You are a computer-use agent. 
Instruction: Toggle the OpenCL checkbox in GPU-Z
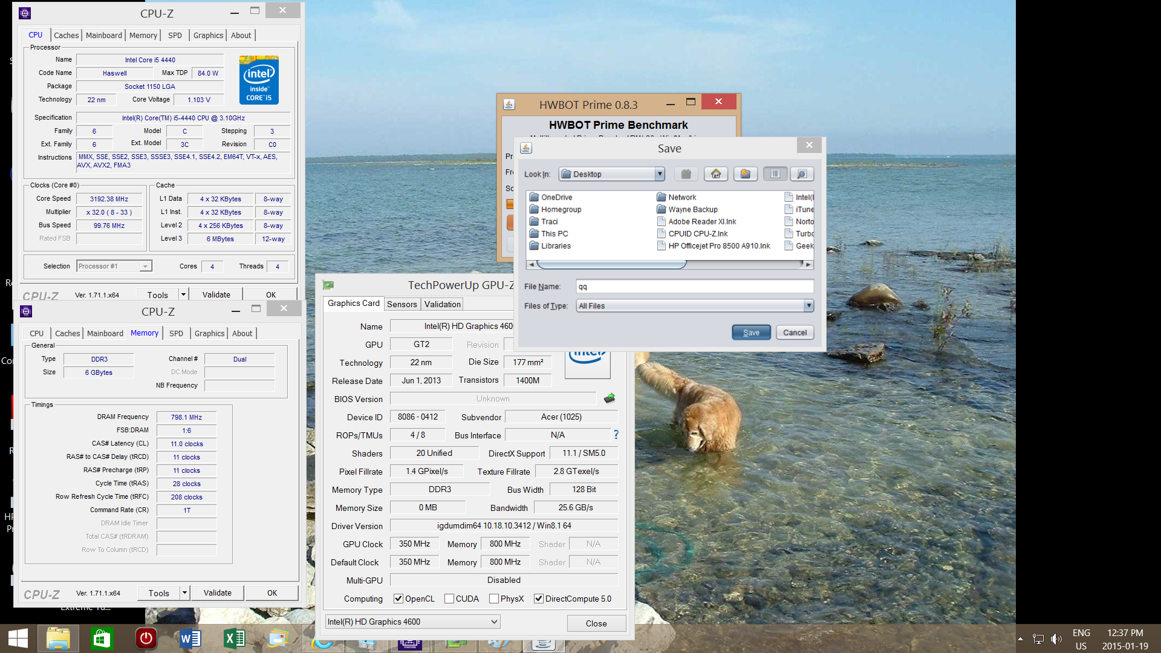[x=398, y=599]
